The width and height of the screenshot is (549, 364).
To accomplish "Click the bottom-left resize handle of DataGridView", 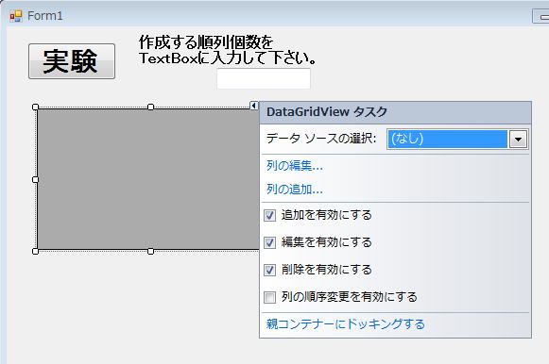I will pyautogui.click(x=35, y=251).
